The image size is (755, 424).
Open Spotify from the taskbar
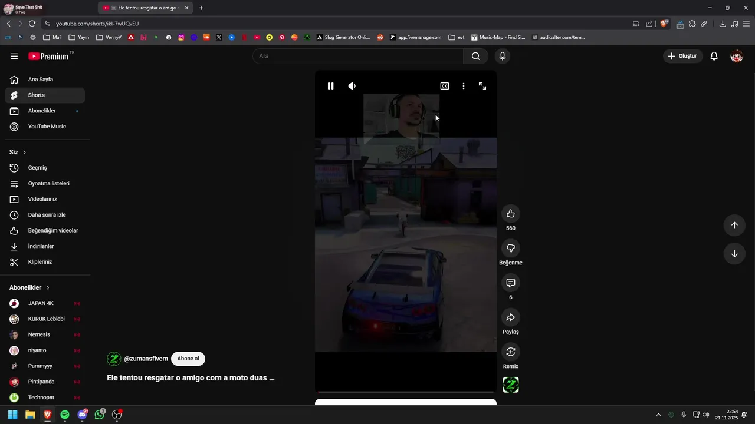65,415
